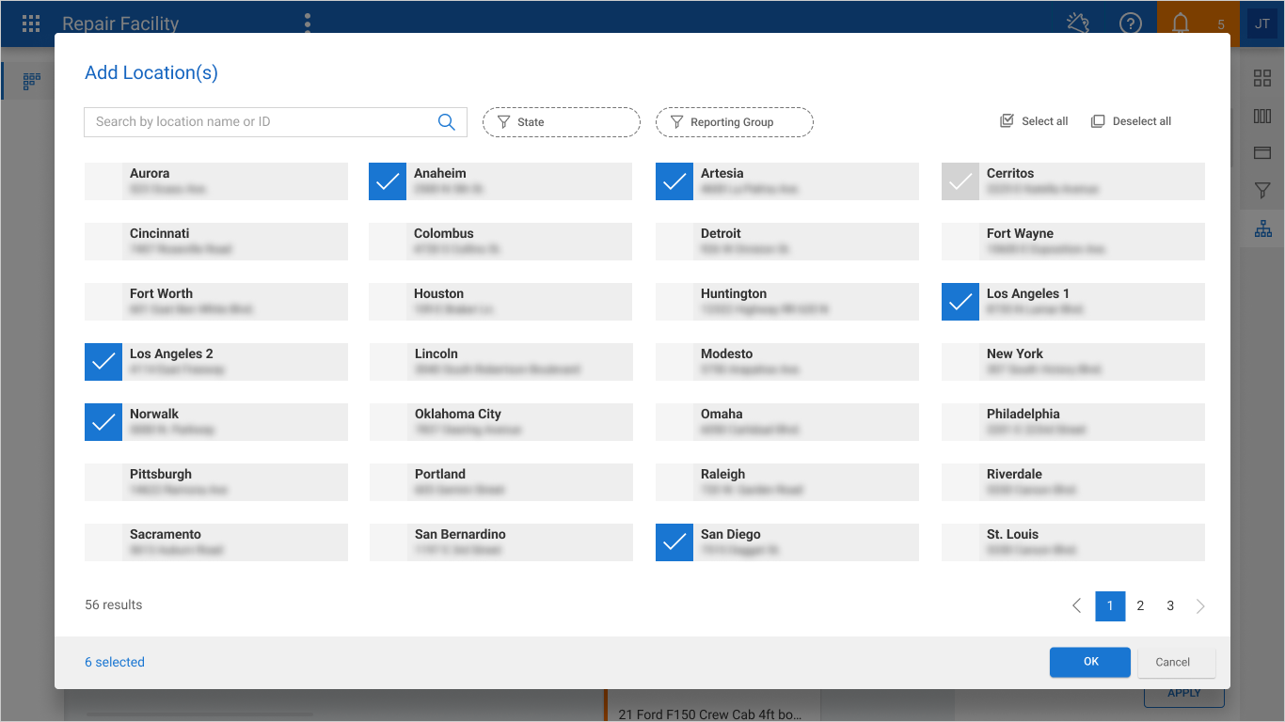Image resolution: width=1285 pixels, height=722 pixels.
Task: Click the theme toggle icon in the header
Action: (1077, 24)
